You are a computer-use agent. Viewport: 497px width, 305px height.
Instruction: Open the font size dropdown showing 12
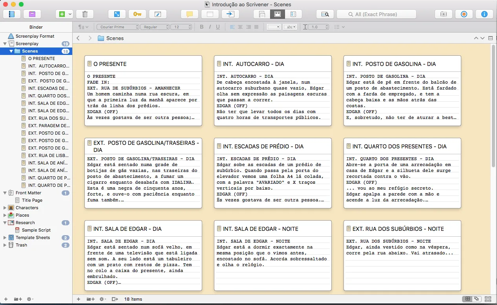point(181,27)
